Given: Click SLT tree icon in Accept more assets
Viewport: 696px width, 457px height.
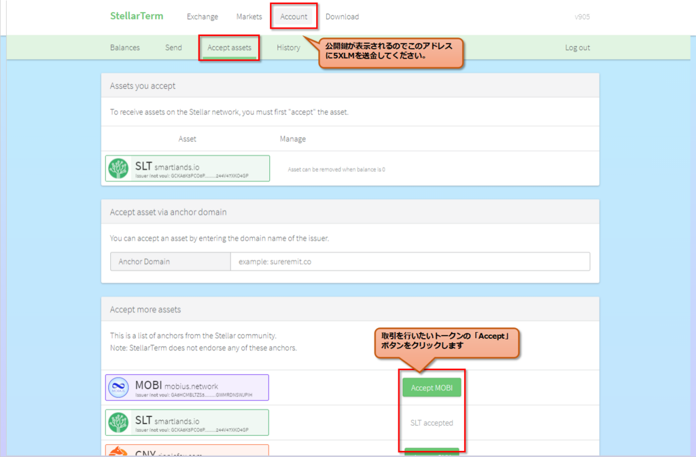Looking at the screenshot, I should [x=118, y=422].
